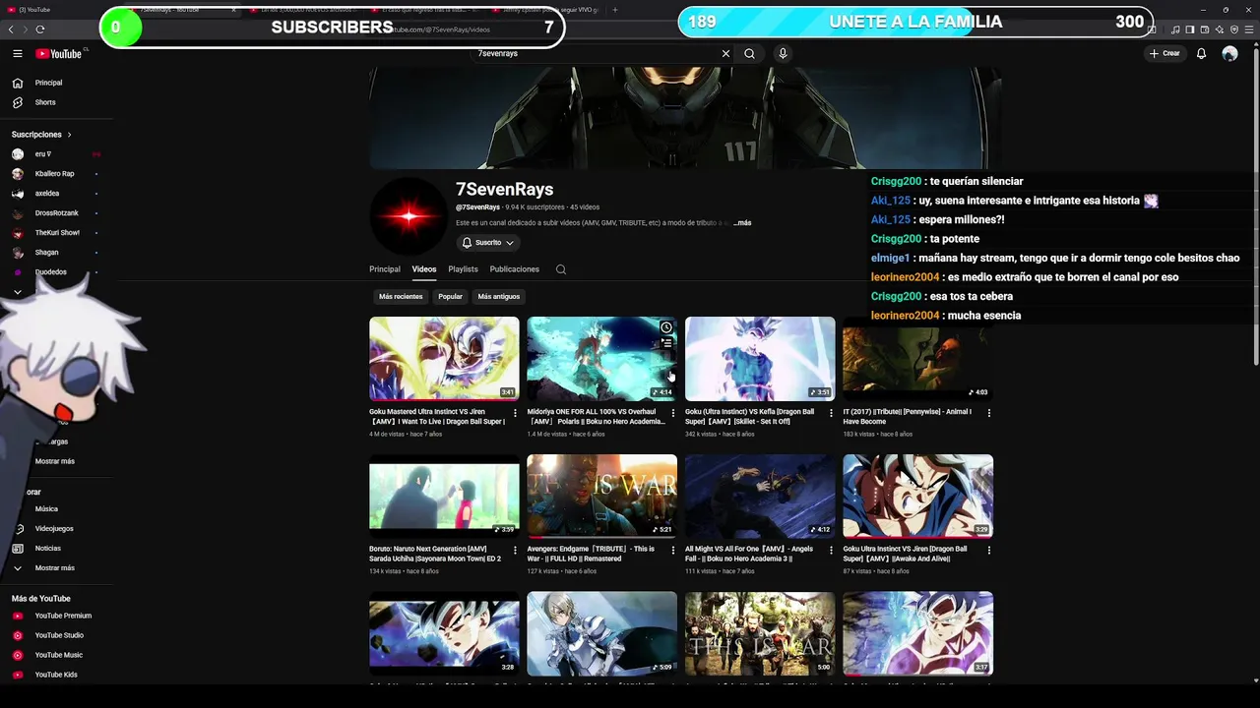Open Kballero Rap subscription channel
Screen dimensions: 1260x708
point(54,174)
